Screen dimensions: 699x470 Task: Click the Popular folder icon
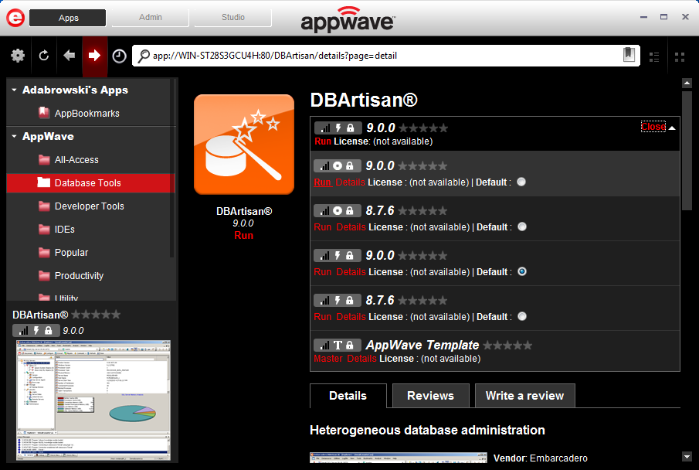pyautogui.click(x=44, y=252)
